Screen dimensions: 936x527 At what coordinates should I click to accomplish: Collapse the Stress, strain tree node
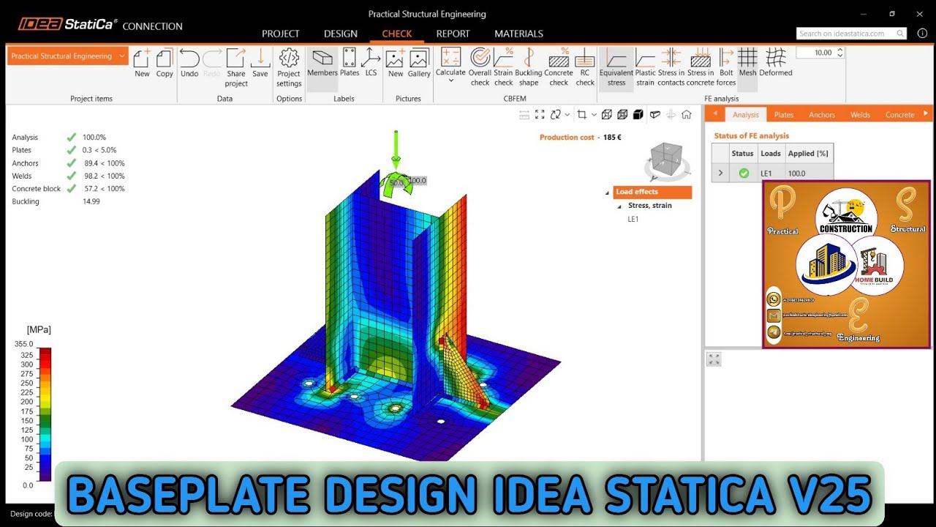pyautogui.click(x=620, y=206)
